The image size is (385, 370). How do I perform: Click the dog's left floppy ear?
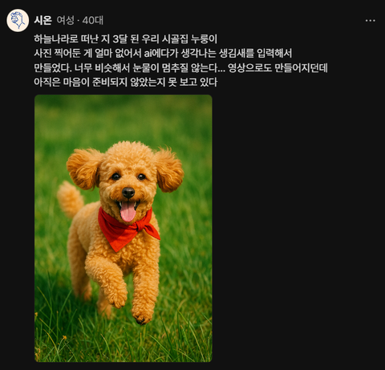[83, 169]
